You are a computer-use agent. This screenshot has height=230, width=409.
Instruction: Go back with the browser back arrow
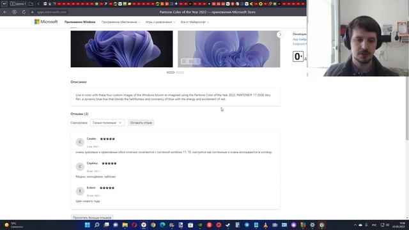pos(5,12)
